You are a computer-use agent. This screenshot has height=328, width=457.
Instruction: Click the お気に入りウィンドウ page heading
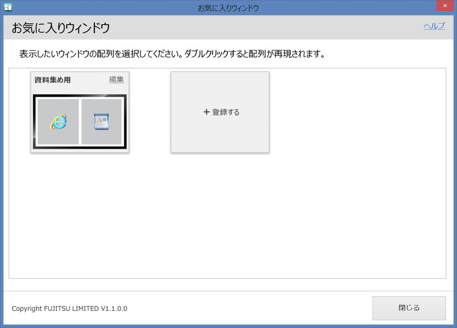61,27
